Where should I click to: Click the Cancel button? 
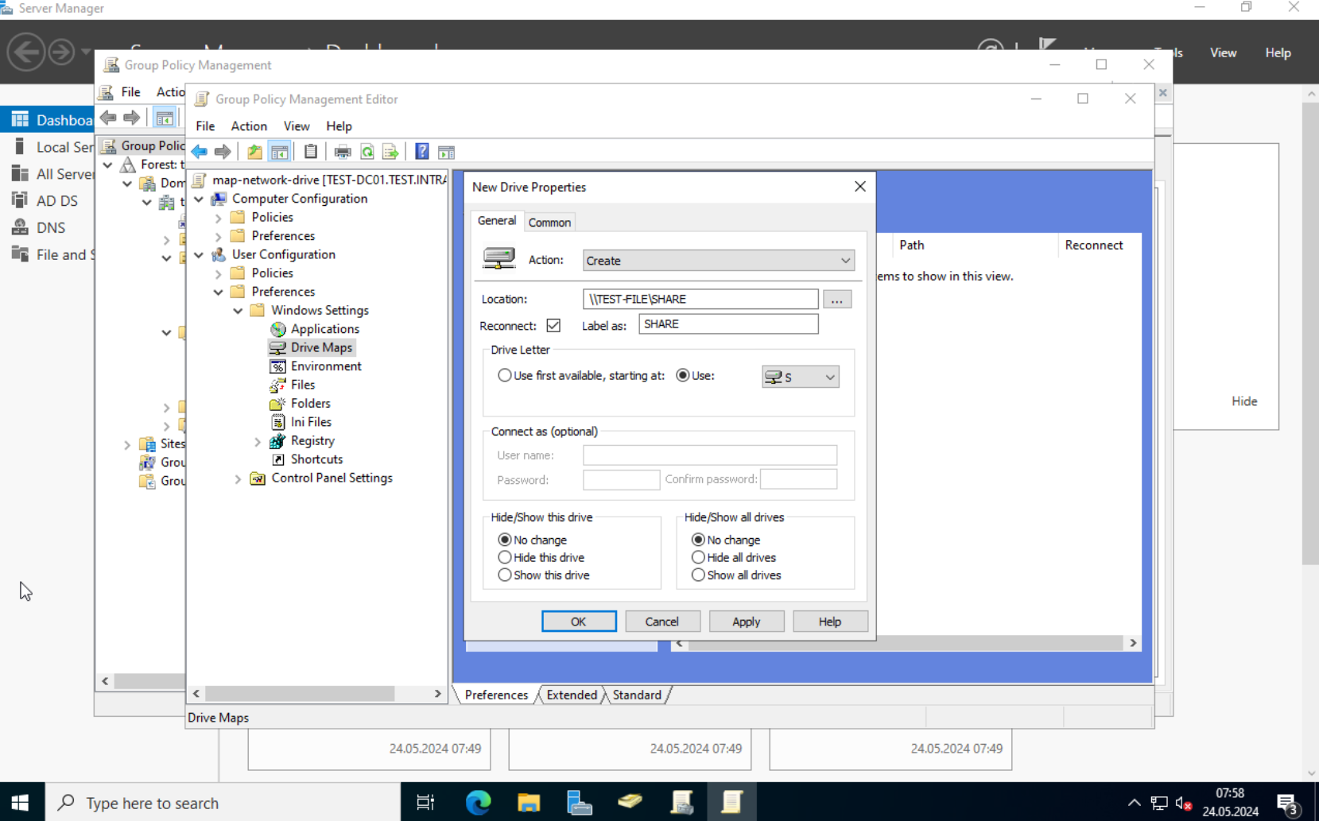(662, 622)
